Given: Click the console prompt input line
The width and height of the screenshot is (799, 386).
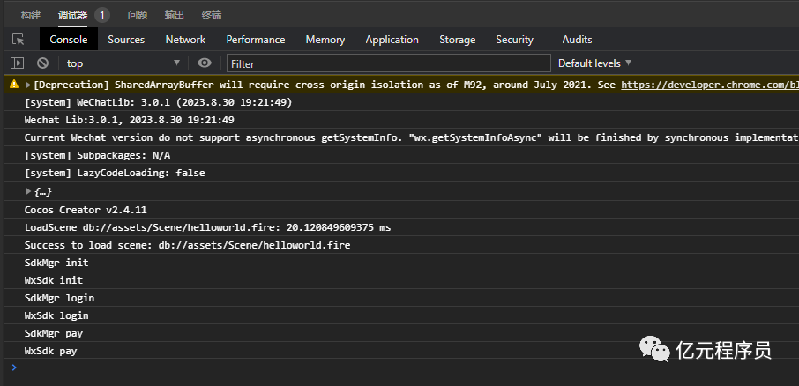Looking at the screenshot, I should point(397,367).
